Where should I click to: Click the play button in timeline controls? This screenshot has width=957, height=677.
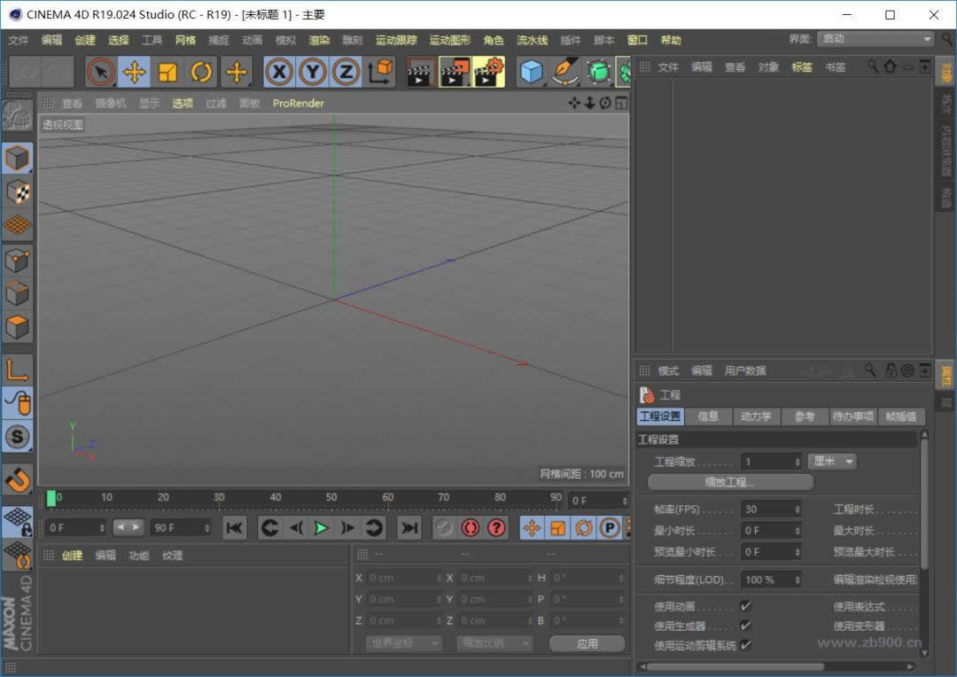pos(323,527)
